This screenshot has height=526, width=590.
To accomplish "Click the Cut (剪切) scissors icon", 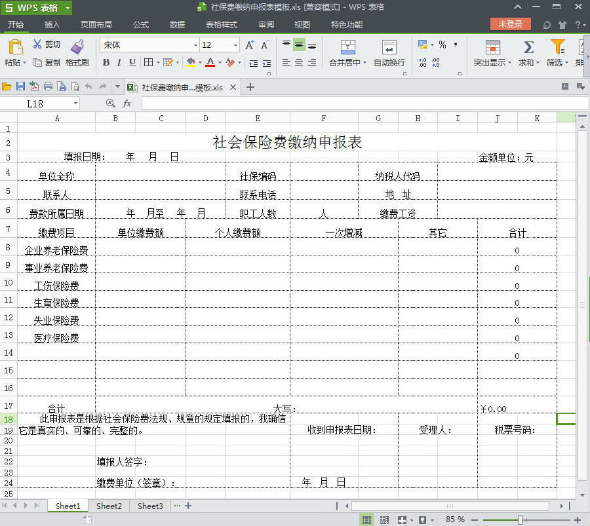I will pyautogui.click(x=37, y=44).
